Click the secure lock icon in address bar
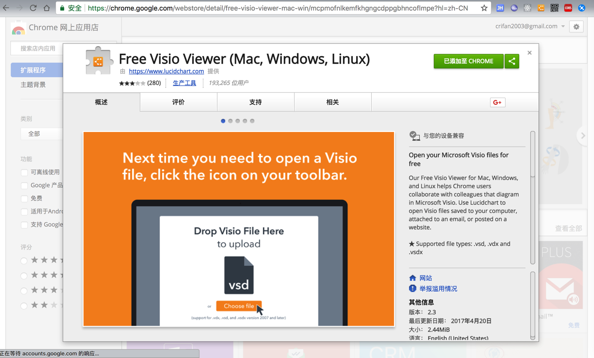 coord(62,8)
